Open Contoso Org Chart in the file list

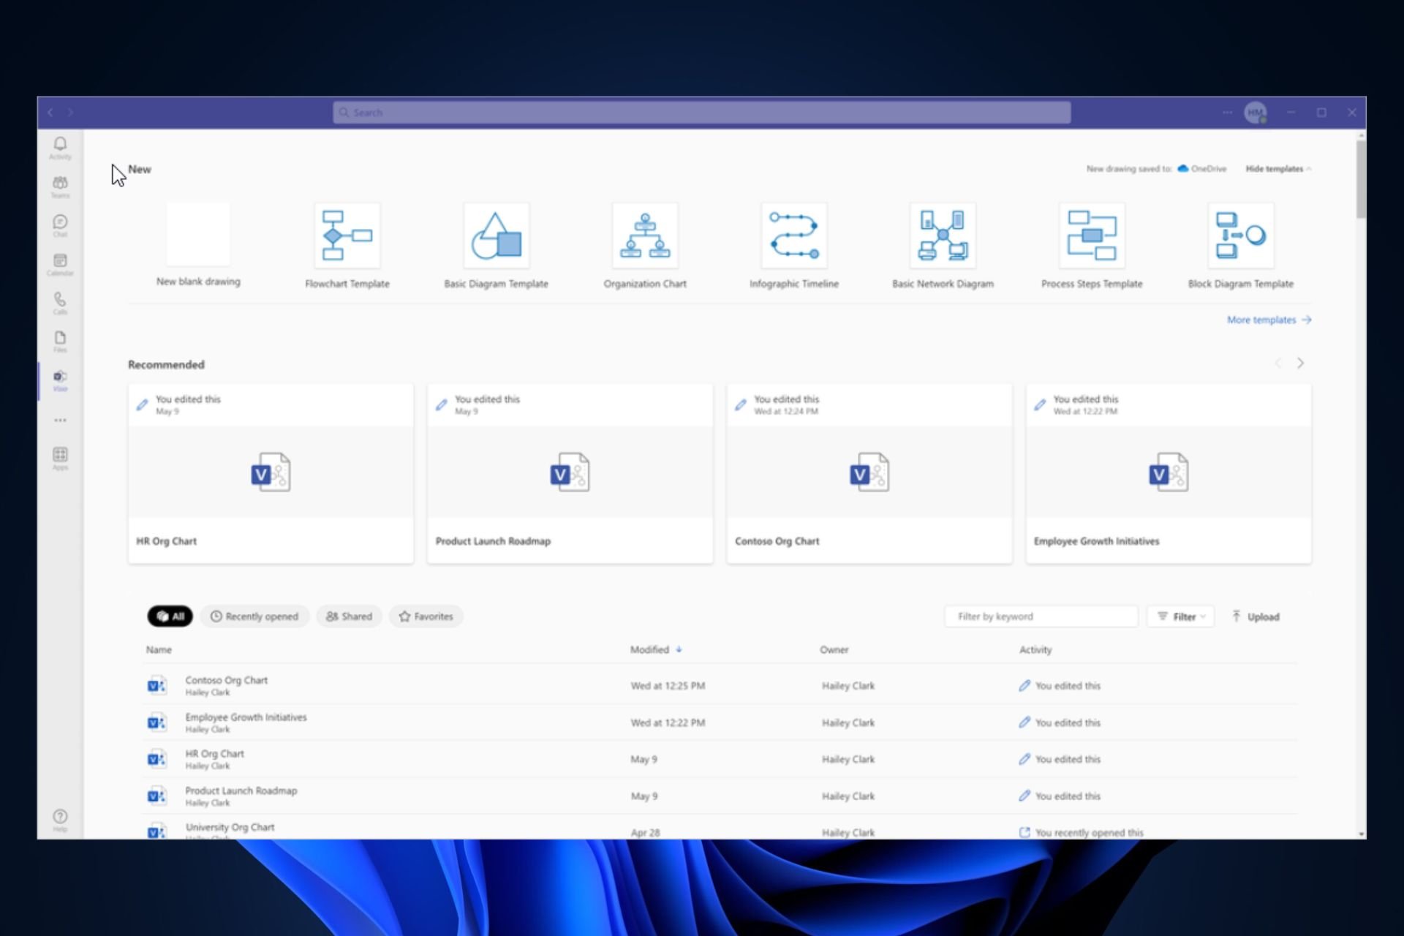tap(226, 680)
